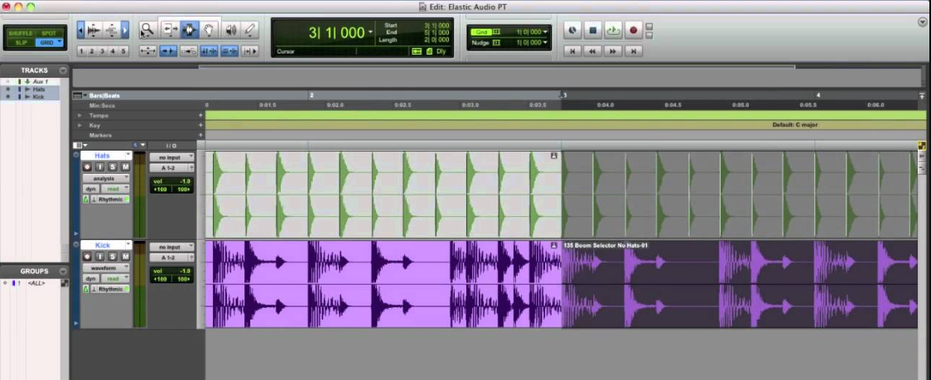The width and height of the screenshot is (931, 380).
Task: Open the Hats track view selector (analysis)
Action: [x=105, y=178]
